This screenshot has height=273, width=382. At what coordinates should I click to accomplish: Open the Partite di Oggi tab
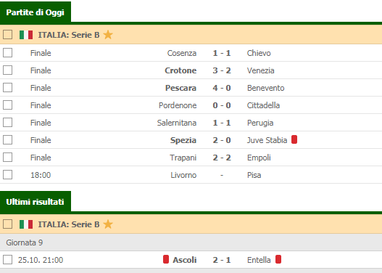pos(36,12)
